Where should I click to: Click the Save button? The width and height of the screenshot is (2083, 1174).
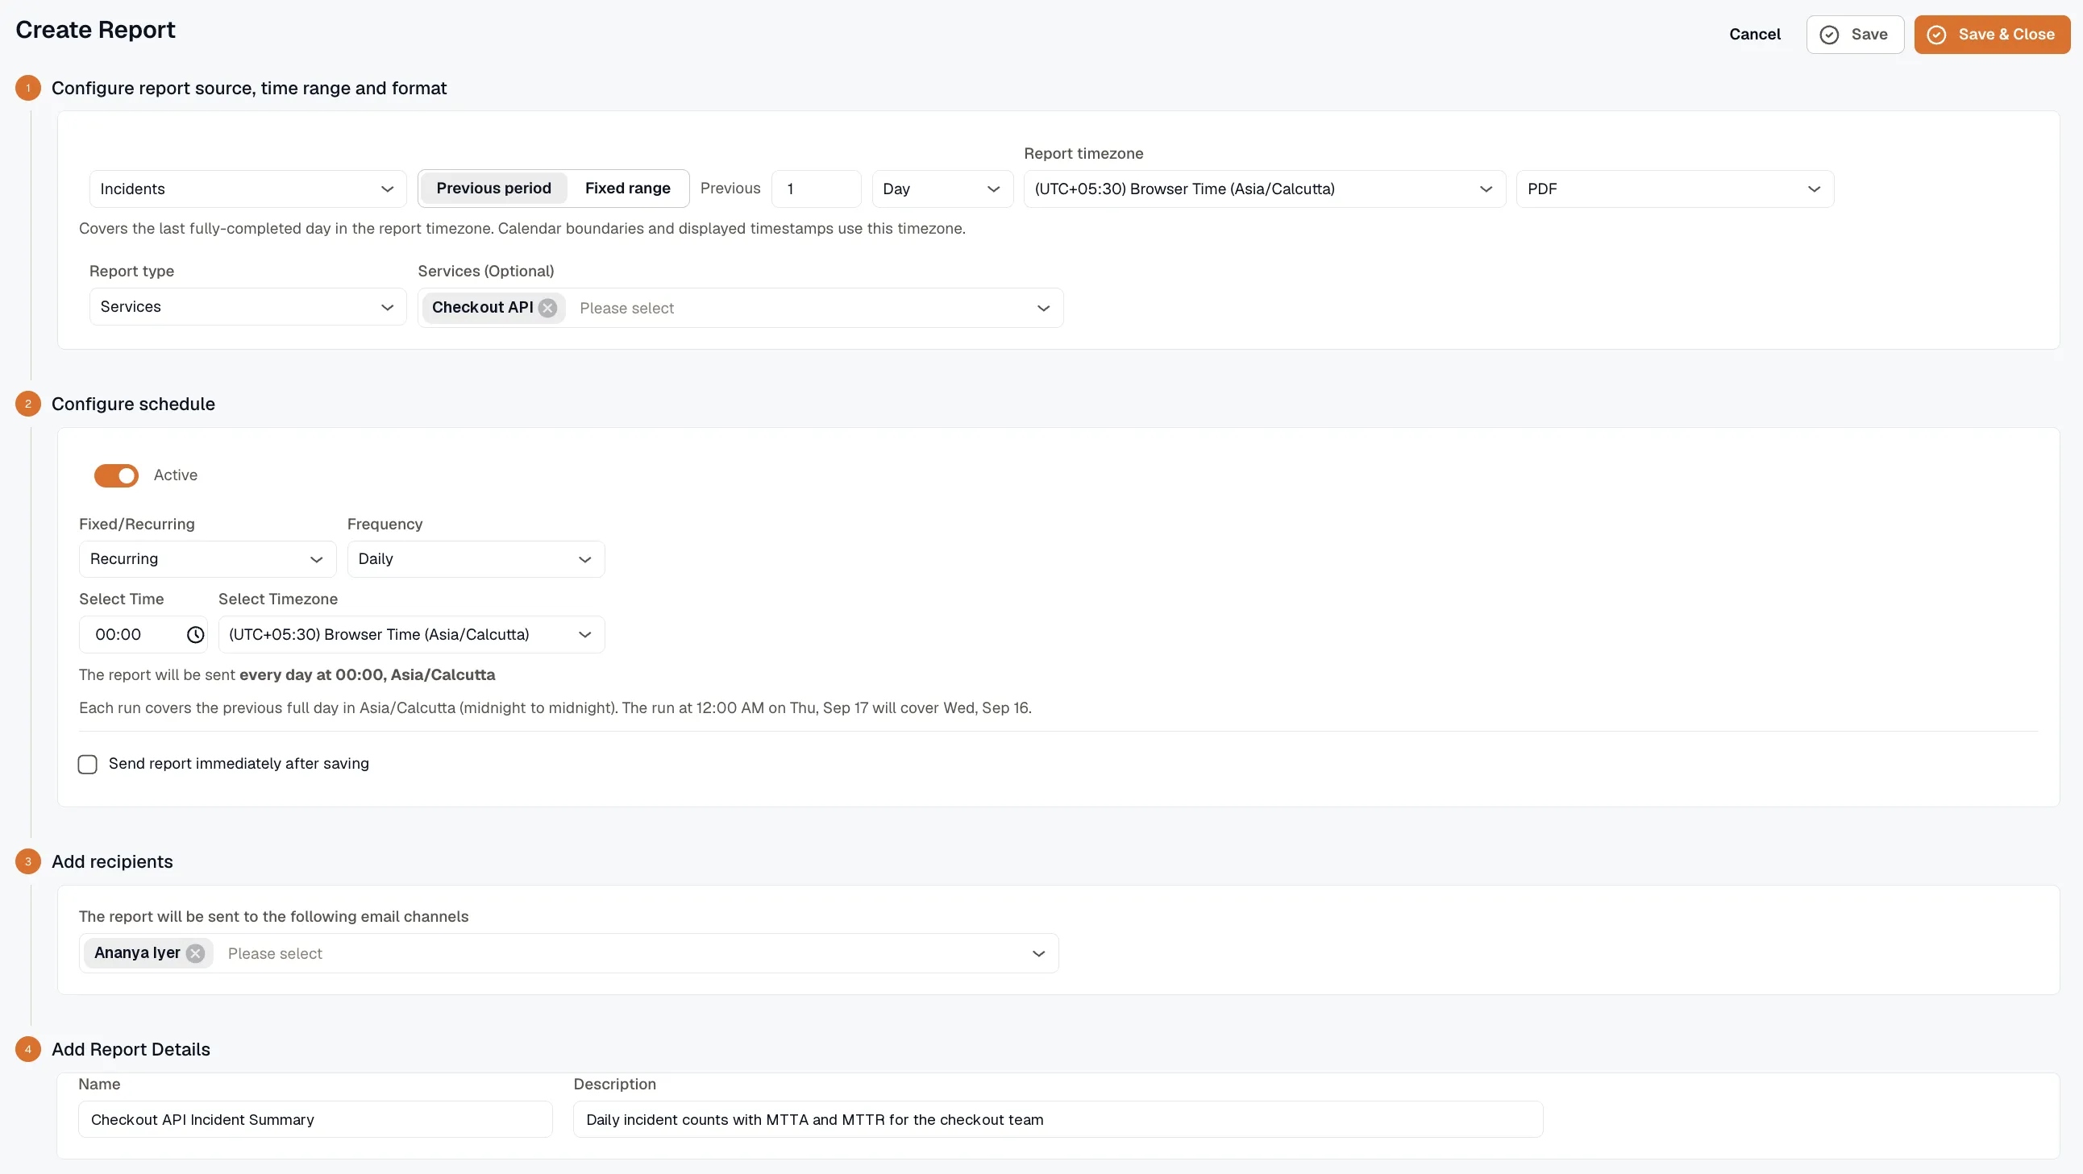click(1855, 35)
